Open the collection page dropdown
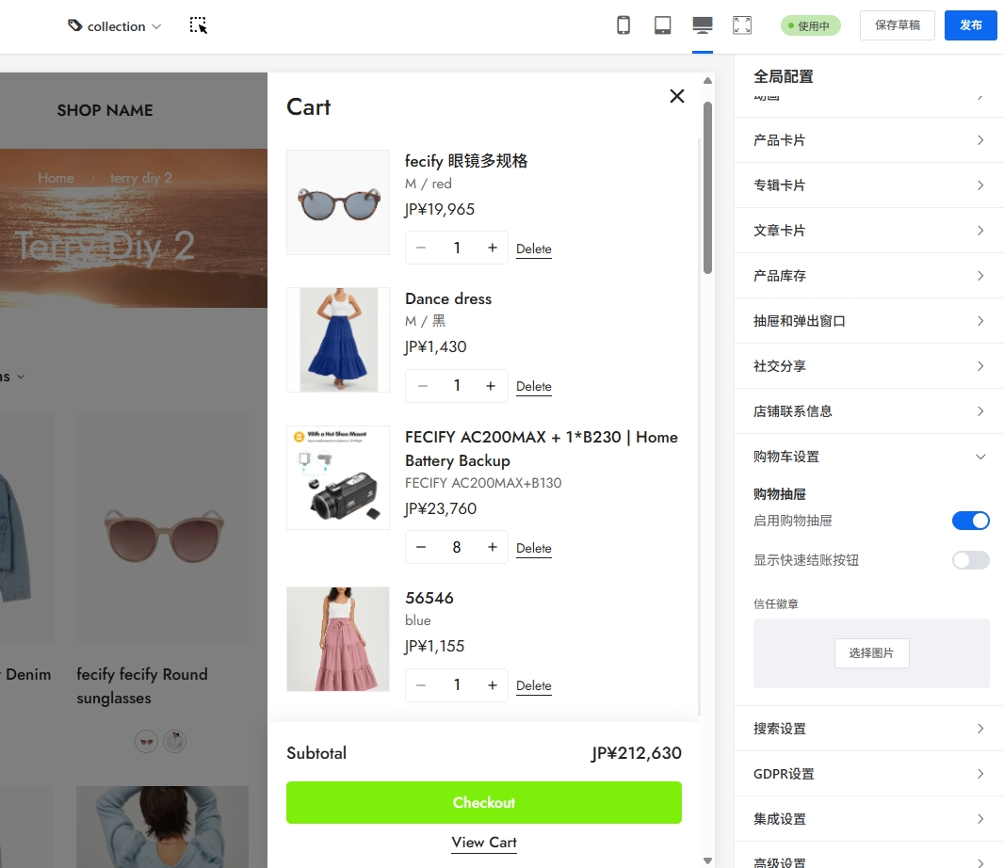1004x868 pixels. 115,26
